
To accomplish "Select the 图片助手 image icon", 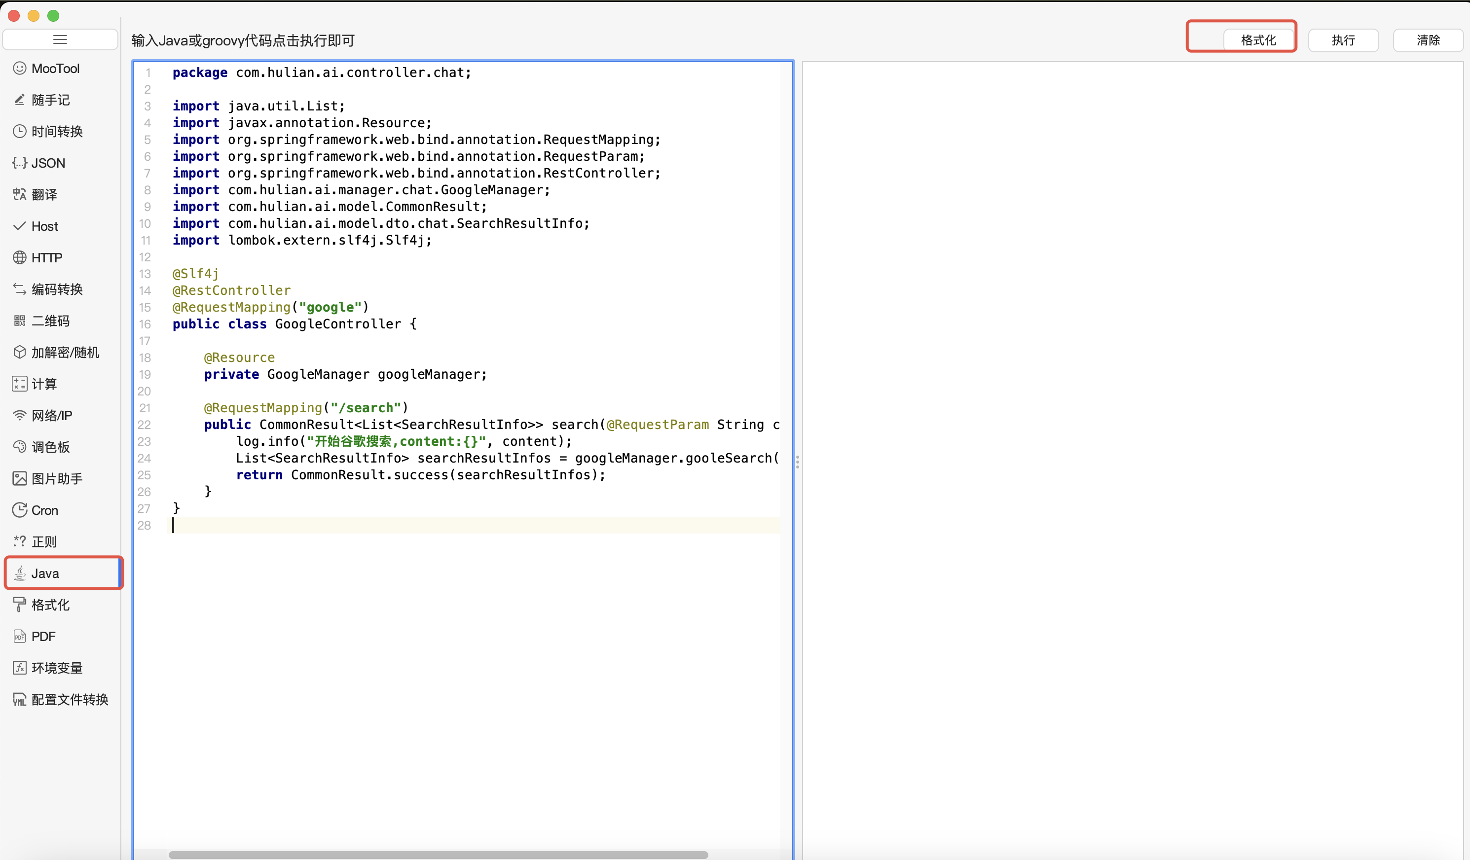I will tap(20, 478).
